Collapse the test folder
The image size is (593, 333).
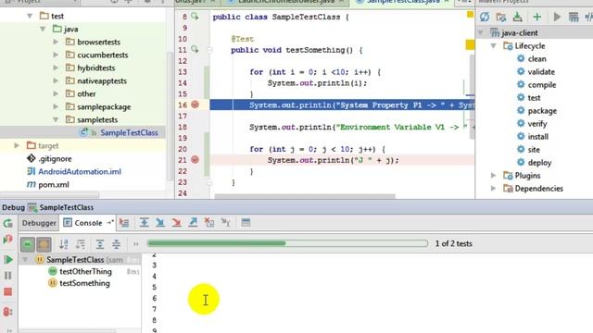click(30, 16)
